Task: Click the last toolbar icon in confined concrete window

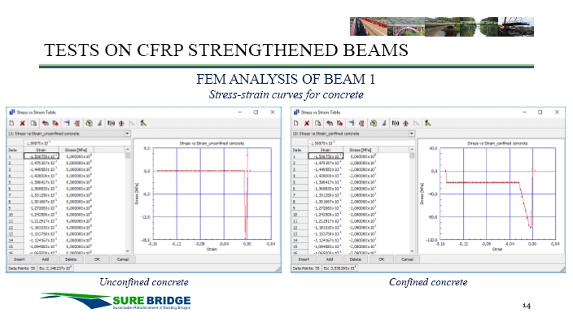Action: (x=427, y=124)
